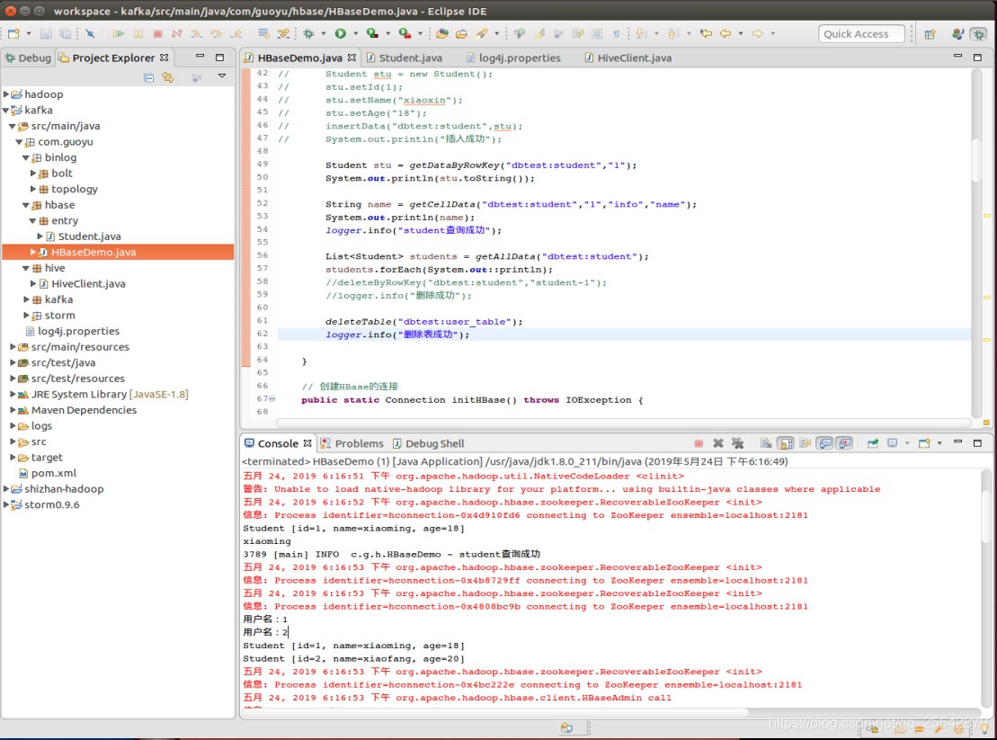
Task: Click the Open Perspective icon
Action: (x=930, y=34)
